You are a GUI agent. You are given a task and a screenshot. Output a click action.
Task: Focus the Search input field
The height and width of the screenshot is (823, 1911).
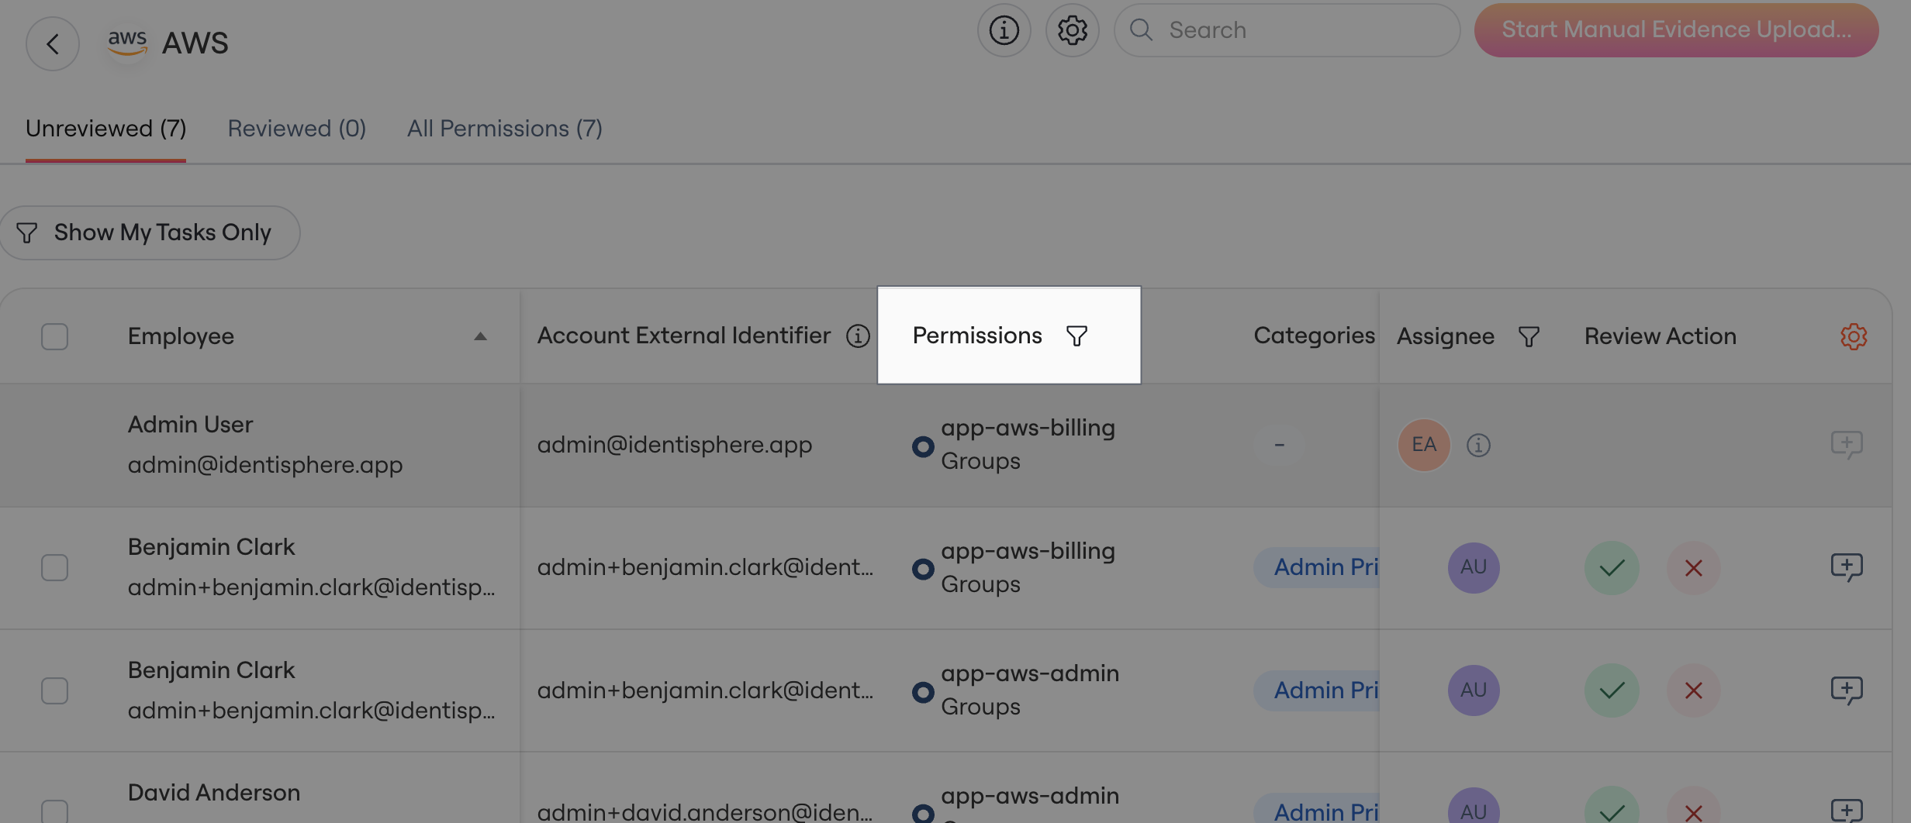pyautogui.click(x=1287, y=30)
